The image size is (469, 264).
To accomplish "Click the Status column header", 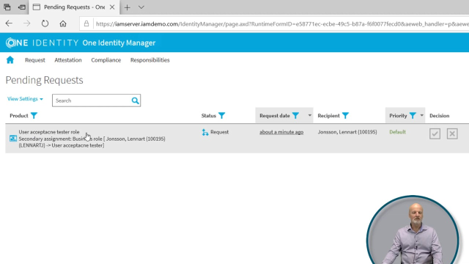I will pyautogui.click(x=208, y=116).
